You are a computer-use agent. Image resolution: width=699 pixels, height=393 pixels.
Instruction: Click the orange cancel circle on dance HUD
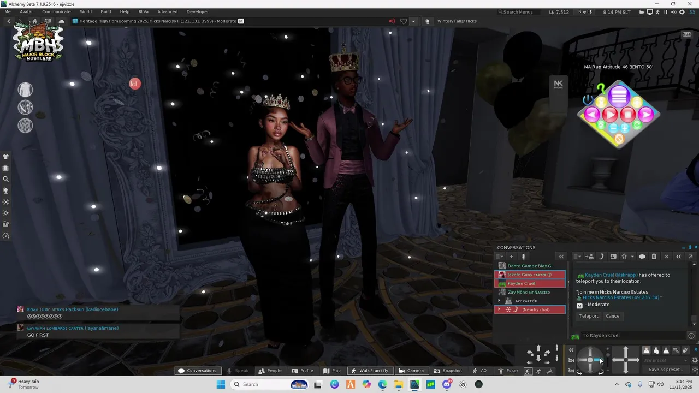pyautogui.click(x=619, y=140)
